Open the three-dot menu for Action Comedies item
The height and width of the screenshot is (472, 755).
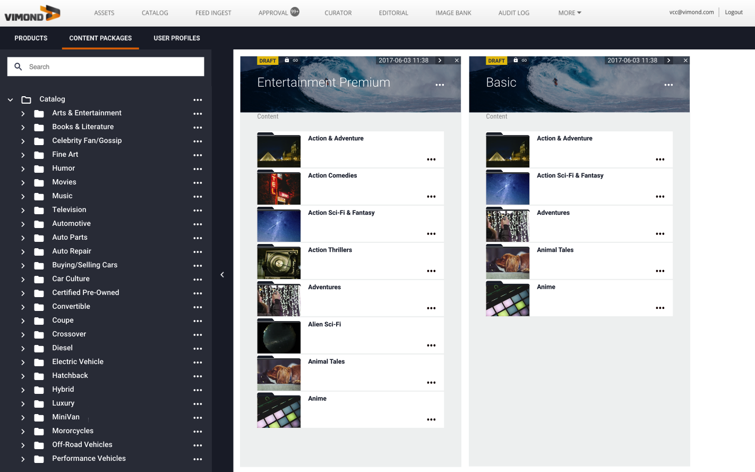pos(431,197)
